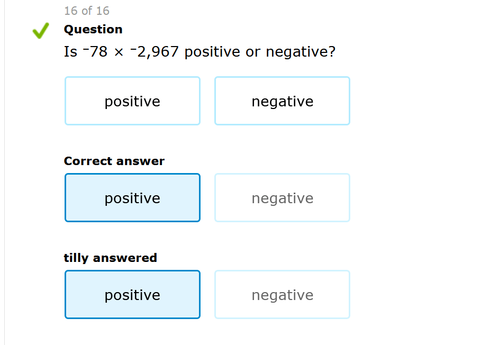This screenshot has width=499, height=345.
Task: Select highlighted "positive" under tilly answered
Action: [132, 295]
